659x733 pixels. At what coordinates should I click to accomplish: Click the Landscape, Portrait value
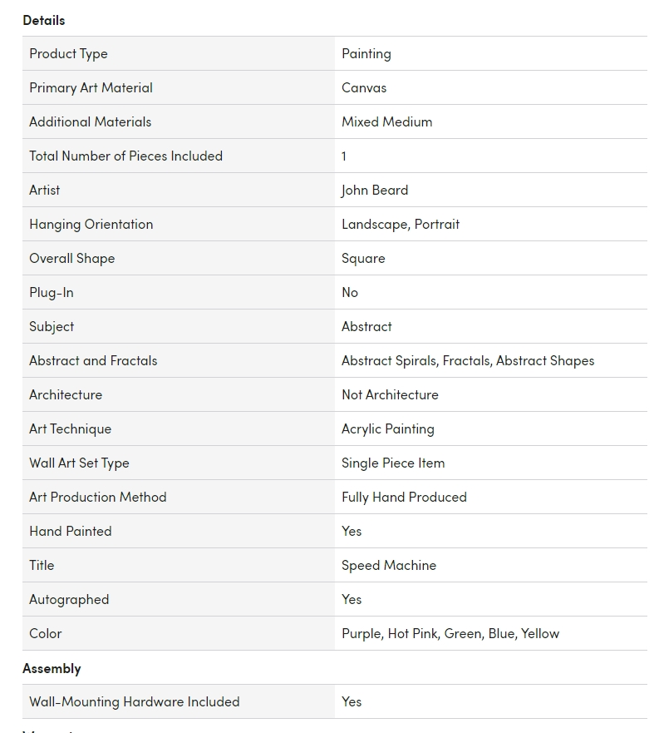(x=400, y=225)
